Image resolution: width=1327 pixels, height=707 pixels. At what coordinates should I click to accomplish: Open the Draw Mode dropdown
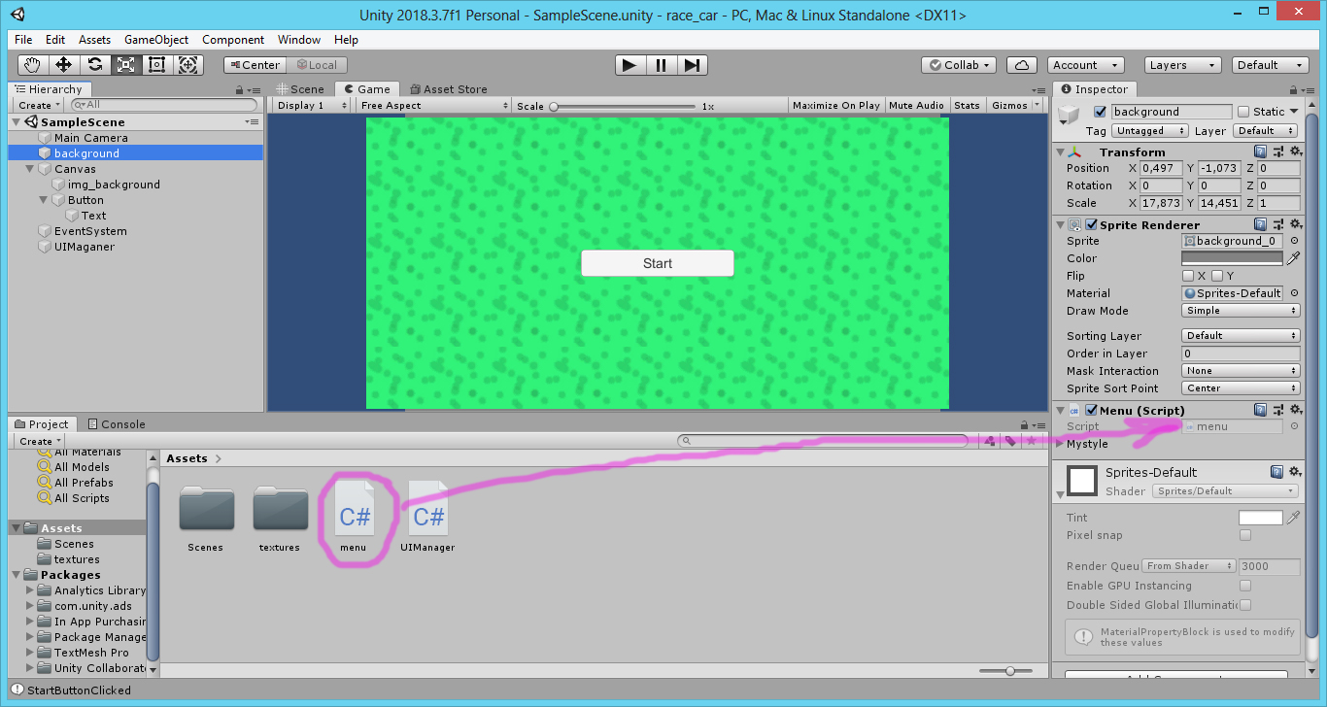tap(1242, 311)
